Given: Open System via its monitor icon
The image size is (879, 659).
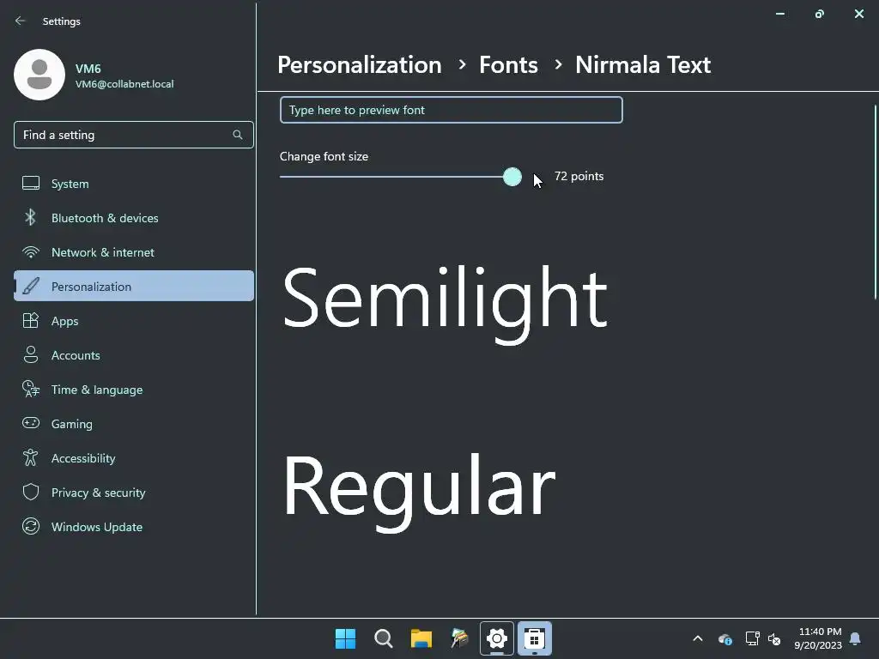Looking at the screenshot, I should coord(31,184).
